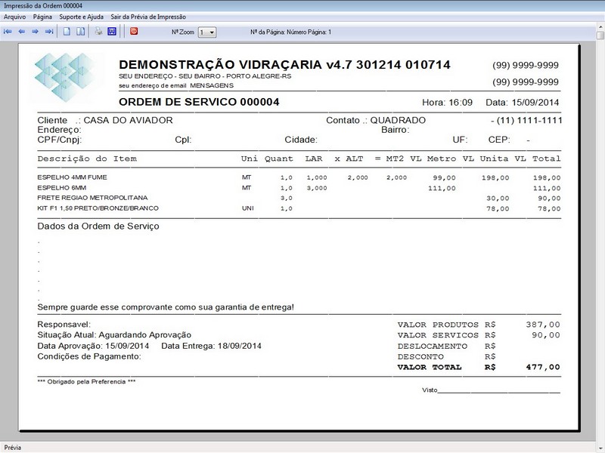
Task: Click the VALOR TOTAL amount 477,00
Action: pos(543,367)
